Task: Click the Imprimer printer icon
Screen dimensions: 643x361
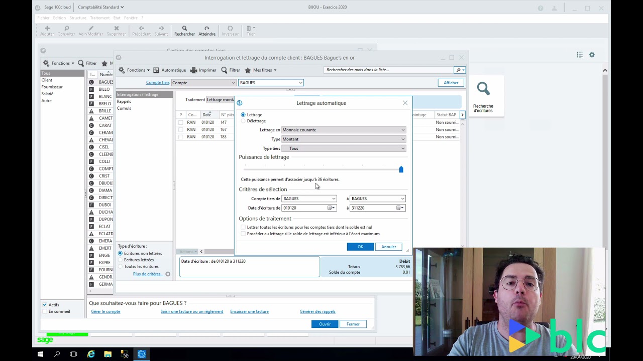Action: 194,70
